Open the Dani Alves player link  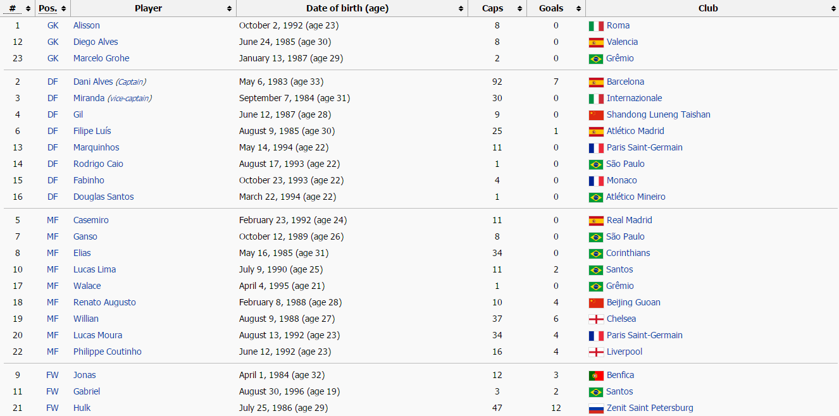click(93, 82)
